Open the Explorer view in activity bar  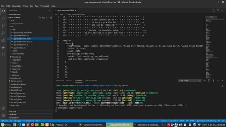point(3,11)
